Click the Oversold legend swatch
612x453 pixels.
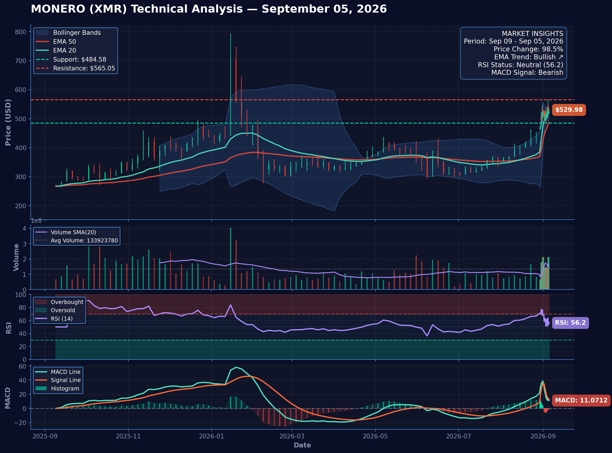click(x=41, y=310)
